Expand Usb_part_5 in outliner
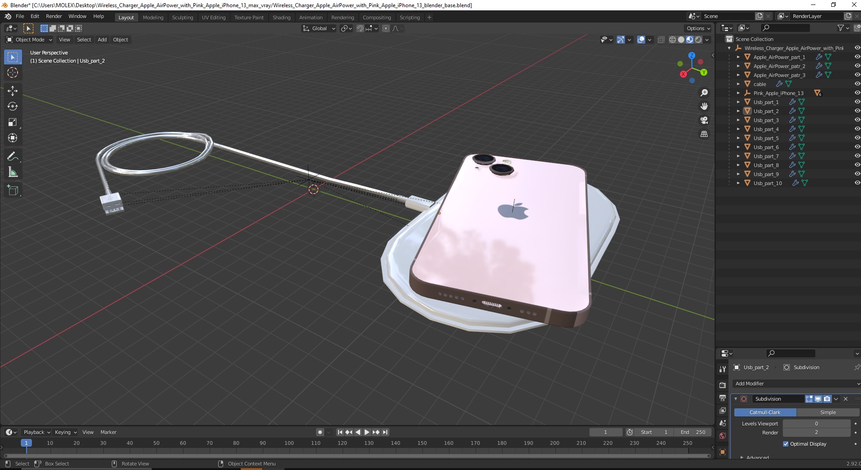 (738, 138)
